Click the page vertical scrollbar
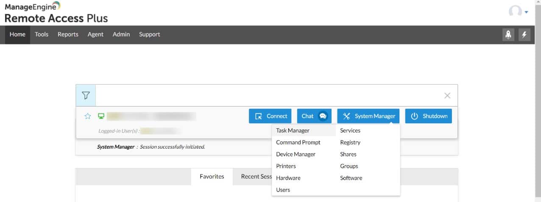The image size is (541, 202). [x=538, y=101]
